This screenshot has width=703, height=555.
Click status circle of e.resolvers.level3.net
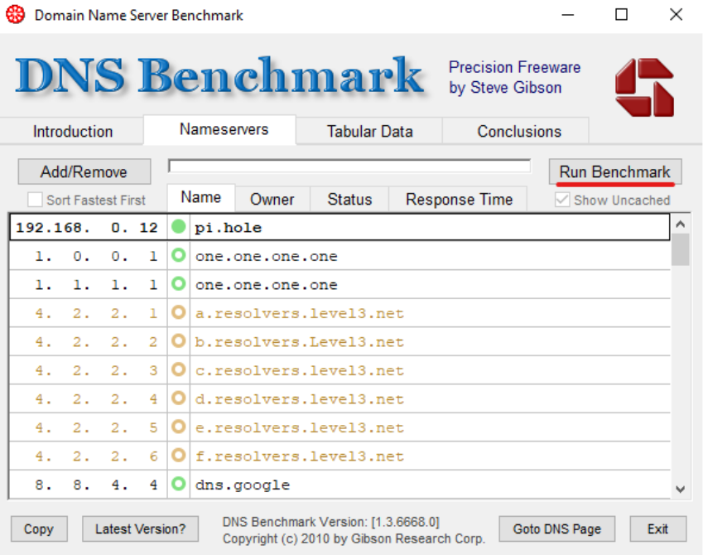pos(178,427)
